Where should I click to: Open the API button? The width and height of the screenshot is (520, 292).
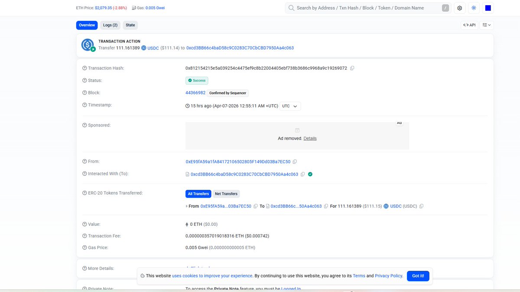click(x=469, y=25)
